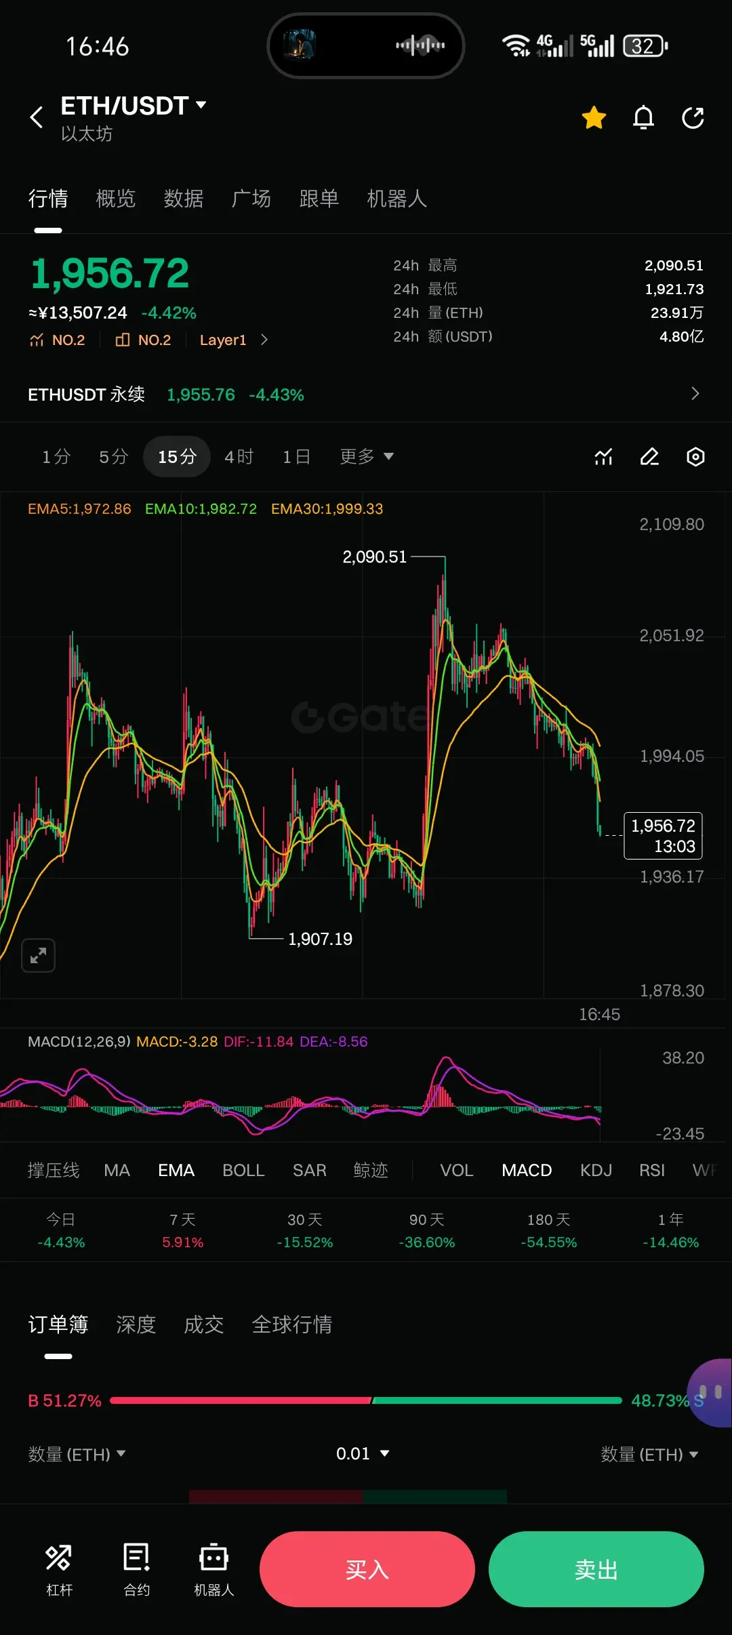Select the 1日 chart interval

click(296, 457)
